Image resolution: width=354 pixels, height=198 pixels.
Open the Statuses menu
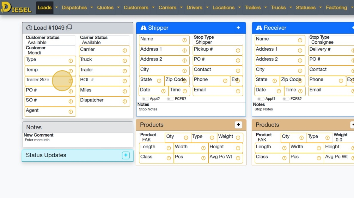coord(306,8)
